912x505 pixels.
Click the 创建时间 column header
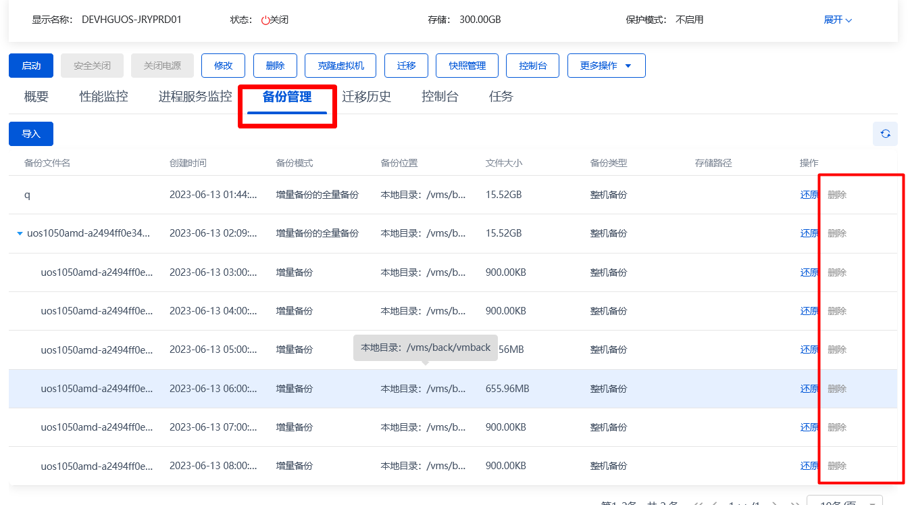188,163
